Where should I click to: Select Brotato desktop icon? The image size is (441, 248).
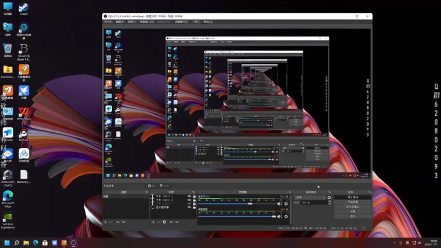tap(24, 134)
